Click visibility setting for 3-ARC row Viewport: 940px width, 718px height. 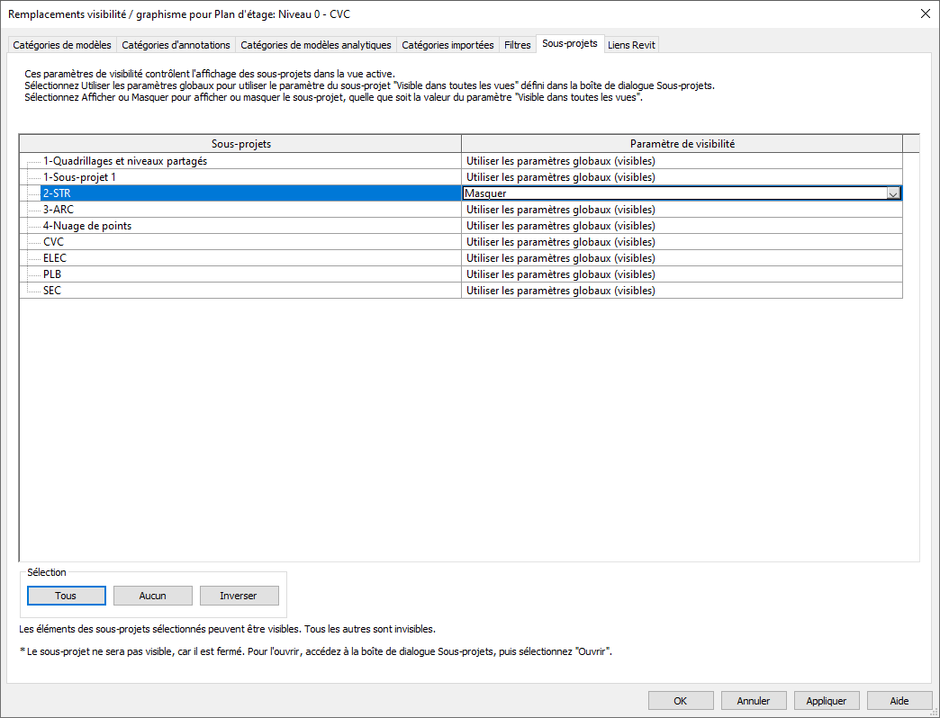[681, 210]
